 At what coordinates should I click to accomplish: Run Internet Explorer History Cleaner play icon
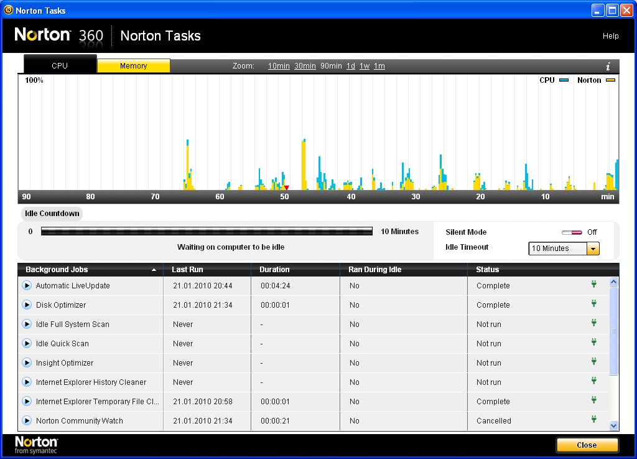pos(27,382)
